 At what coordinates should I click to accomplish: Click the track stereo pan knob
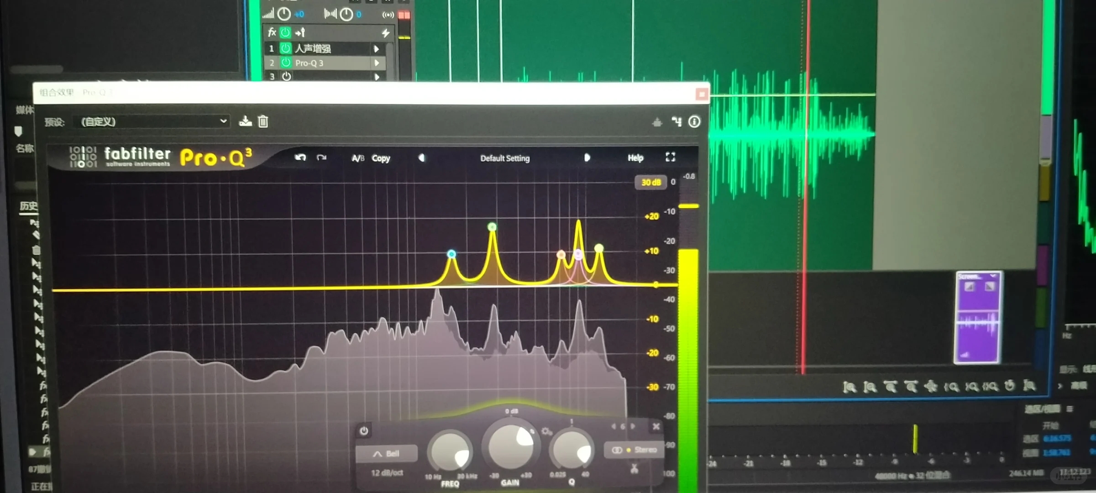(346, 15)
